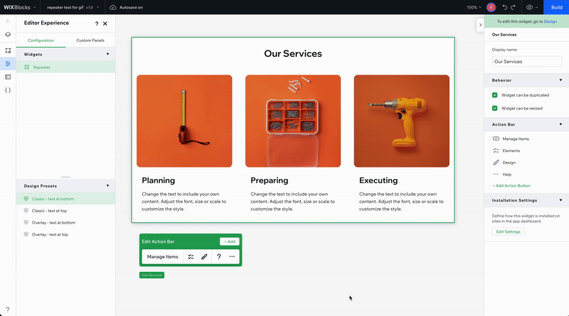Select the yellow drill Executing image
Screen dimensions: 569x316
click(x=402, y=121)
